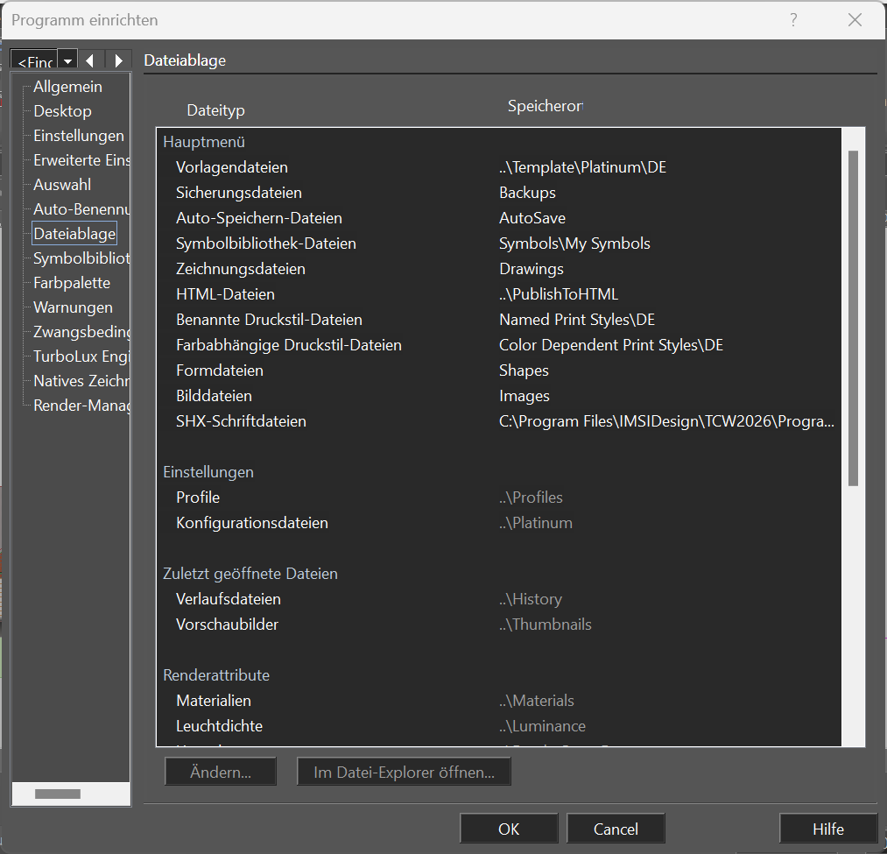This screenshot has width=887, height=854.
Task: Click the question mark help icon
Action: [x=793, y=20]
